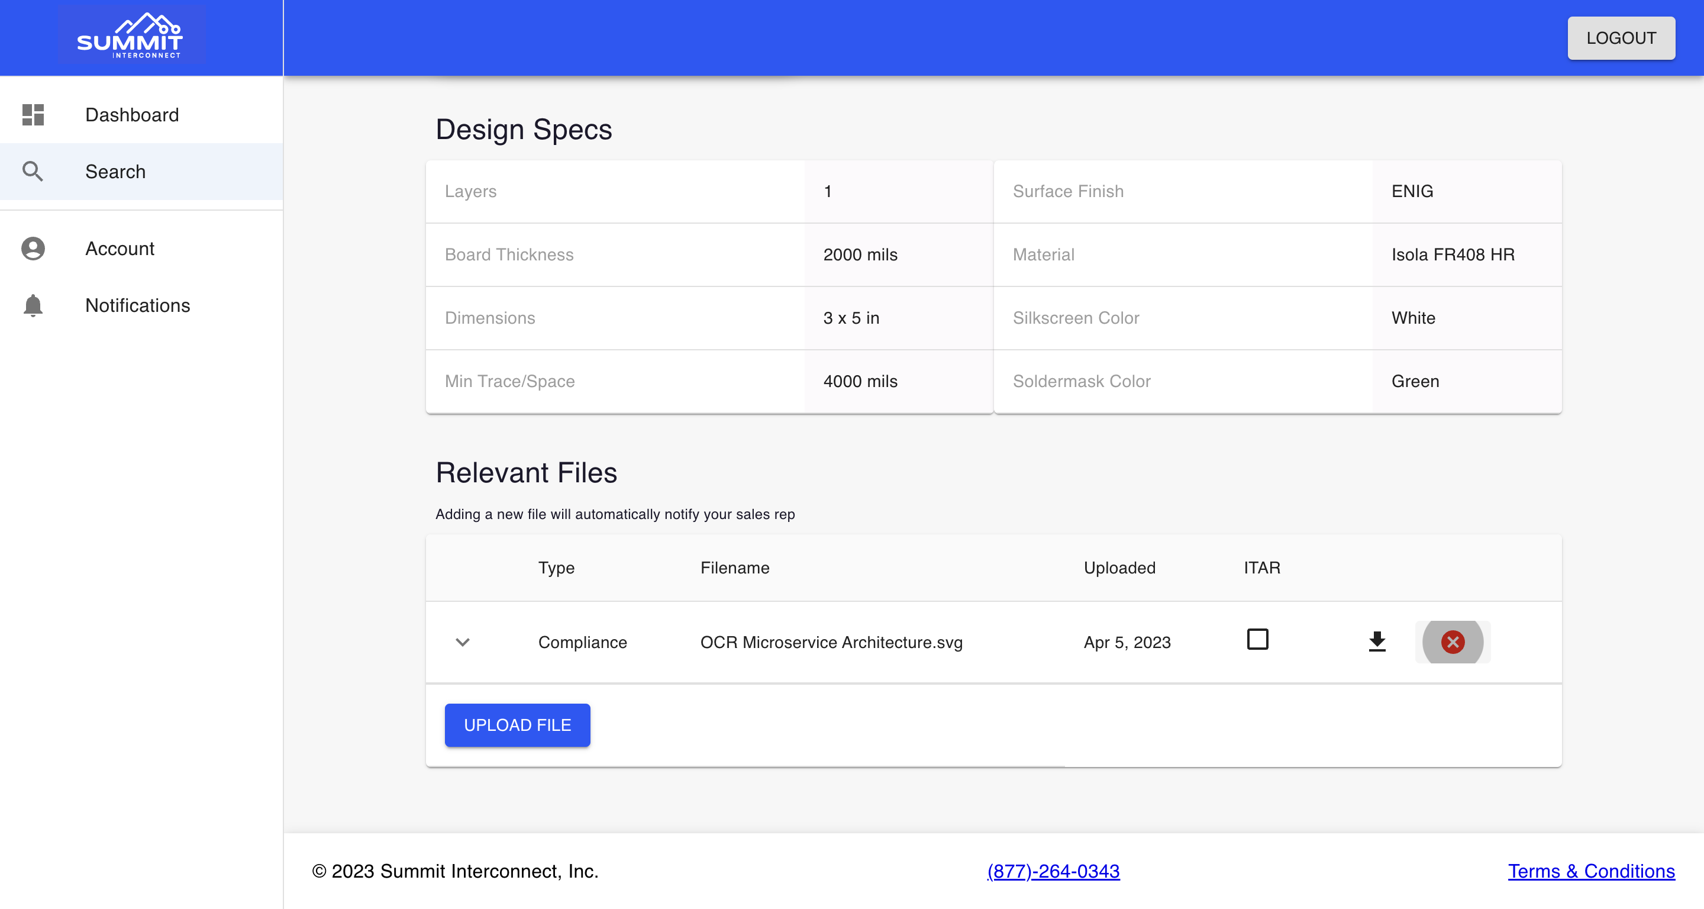This screenshot has width=1704, height=909.
Task: Click the Compliance type cell
Action: (583, 642)
